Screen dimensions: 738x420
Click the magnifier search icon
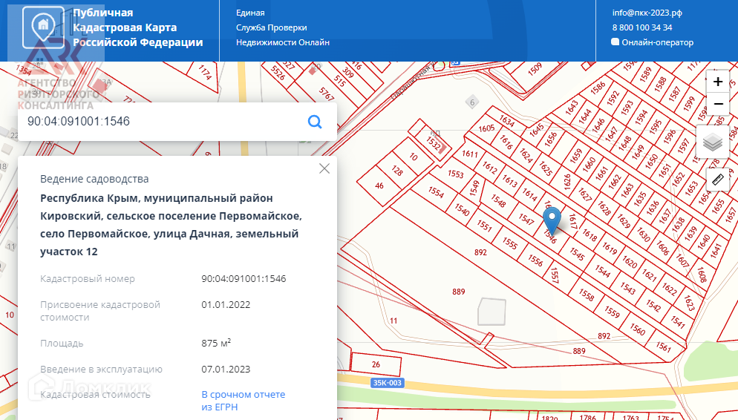315,122
